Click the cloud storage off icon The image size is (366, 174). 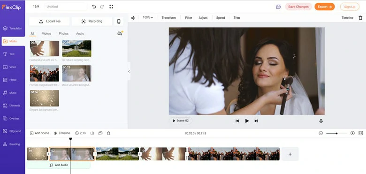(120, 33)
